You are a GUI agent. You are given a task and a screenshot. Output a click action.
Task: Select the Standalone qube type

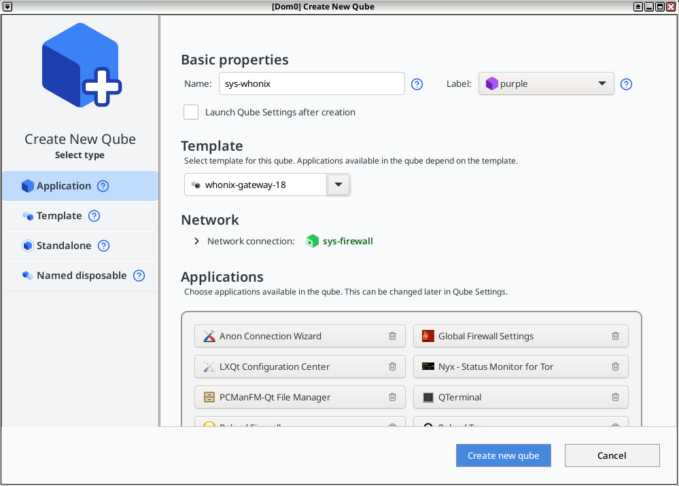pyautogui.click(x=64, y=246)
